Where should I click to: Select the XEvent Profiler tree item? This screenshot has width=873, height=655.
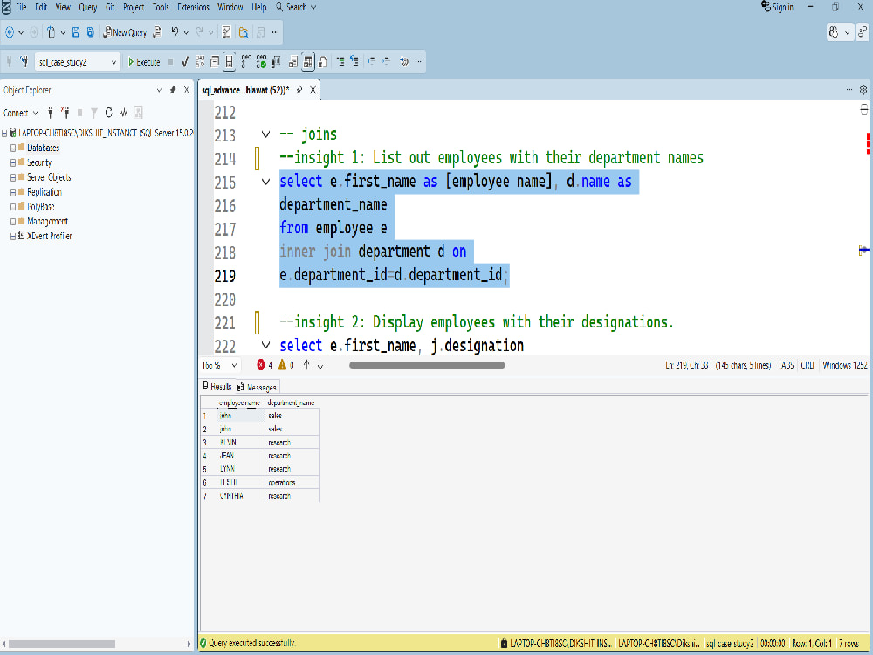(50, 236)
